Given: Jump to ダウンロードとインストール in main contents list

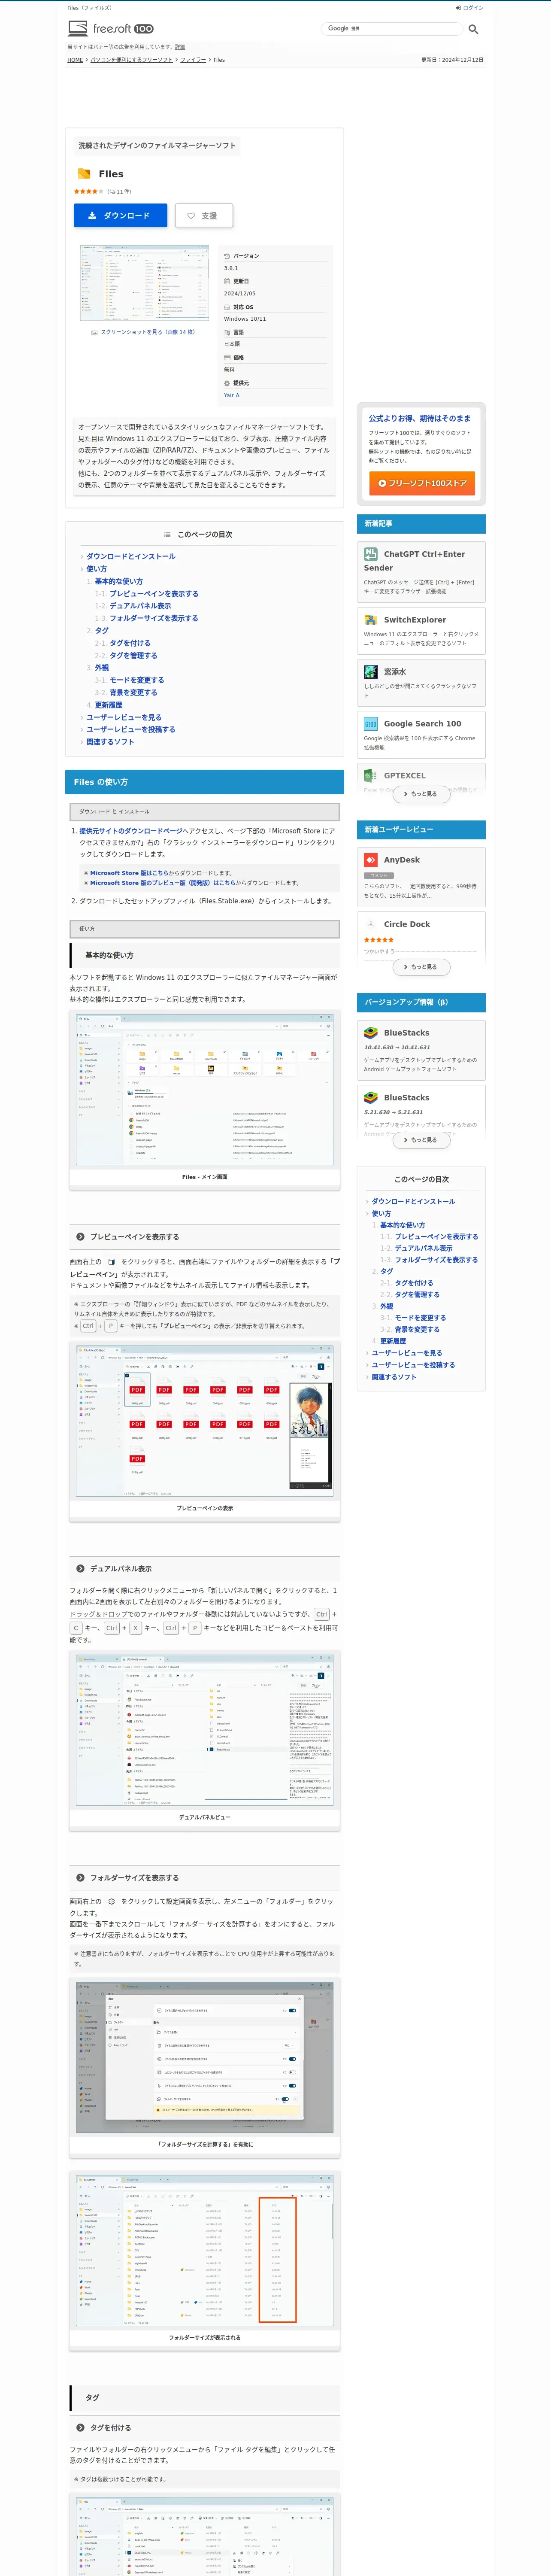Looking at the screenshot, I should pos(131,557).
